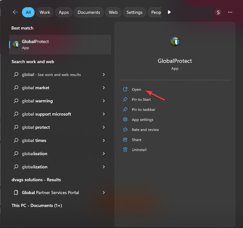Click the S user account avatar

point(218,12)
